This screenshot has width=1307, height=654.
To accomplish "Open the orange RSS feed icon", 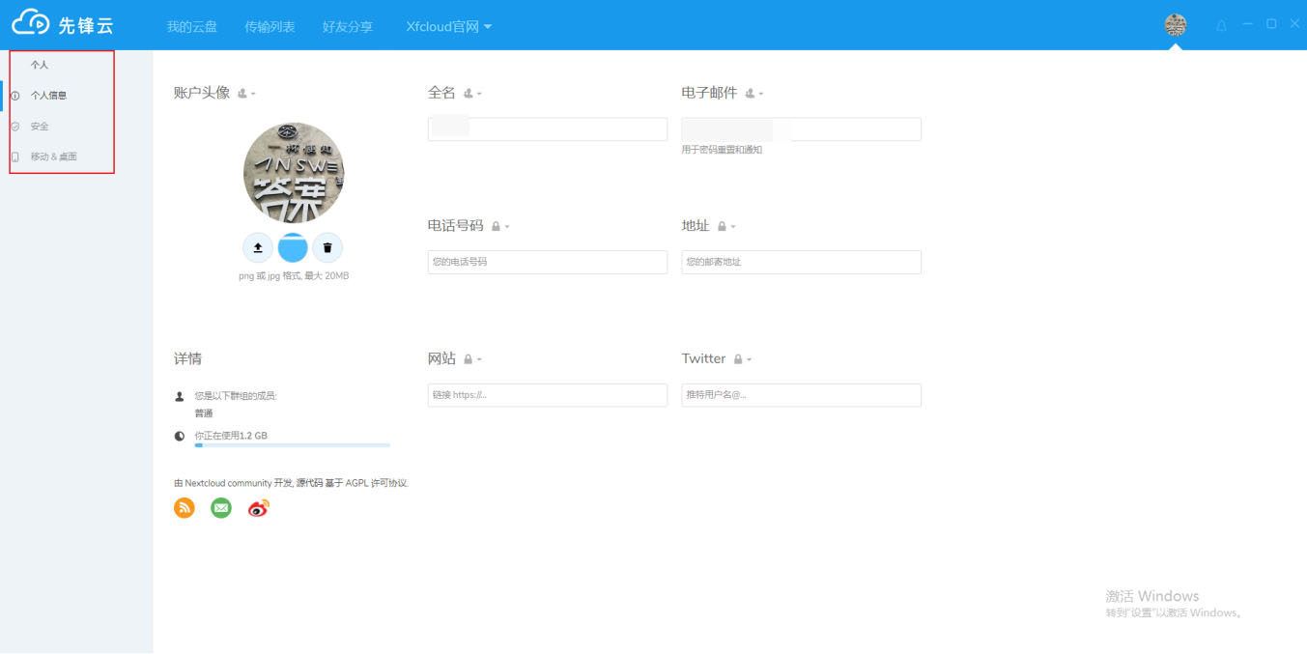I will [x=185, y=507].
